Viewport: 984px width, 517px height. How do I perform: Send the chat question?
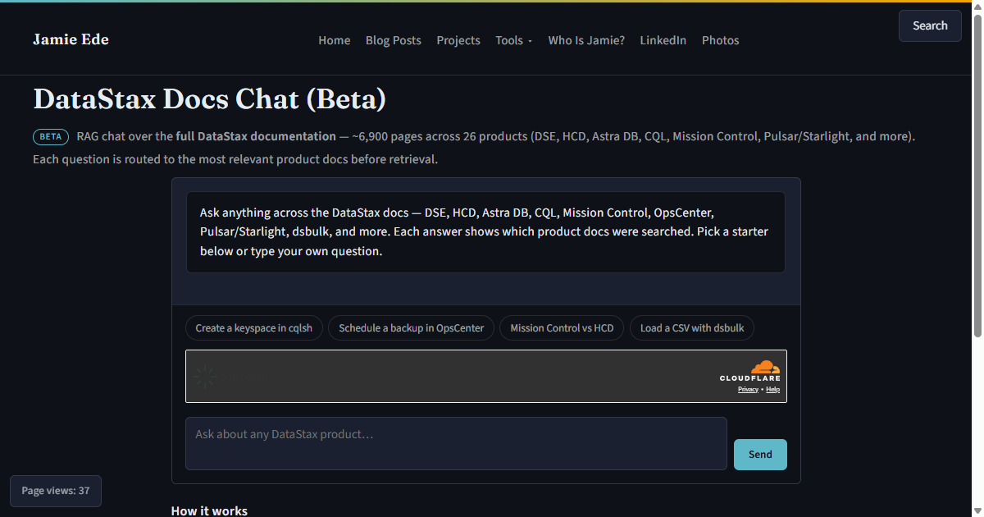pos(760,455)
